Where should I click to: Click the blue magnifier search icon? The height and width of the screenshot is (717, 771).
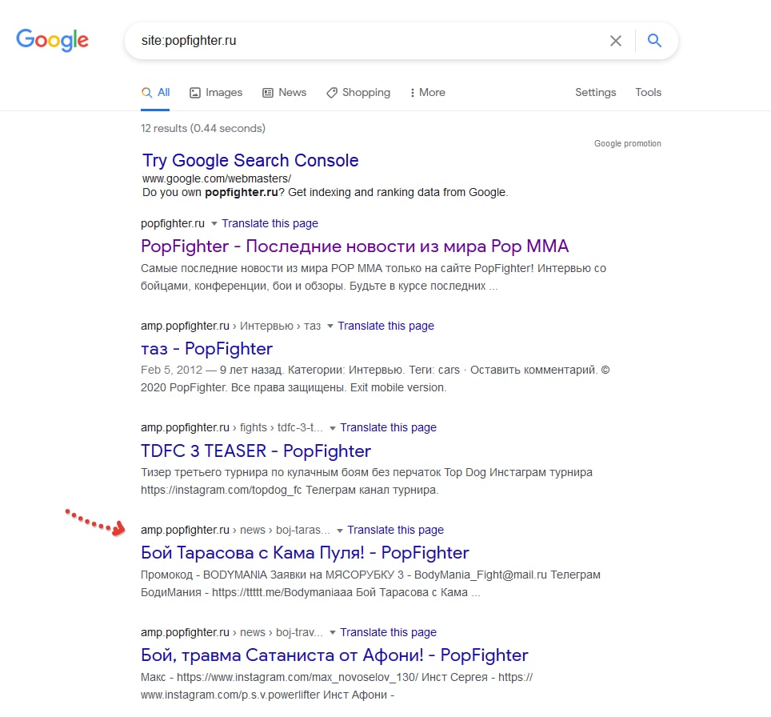[654, 40]
